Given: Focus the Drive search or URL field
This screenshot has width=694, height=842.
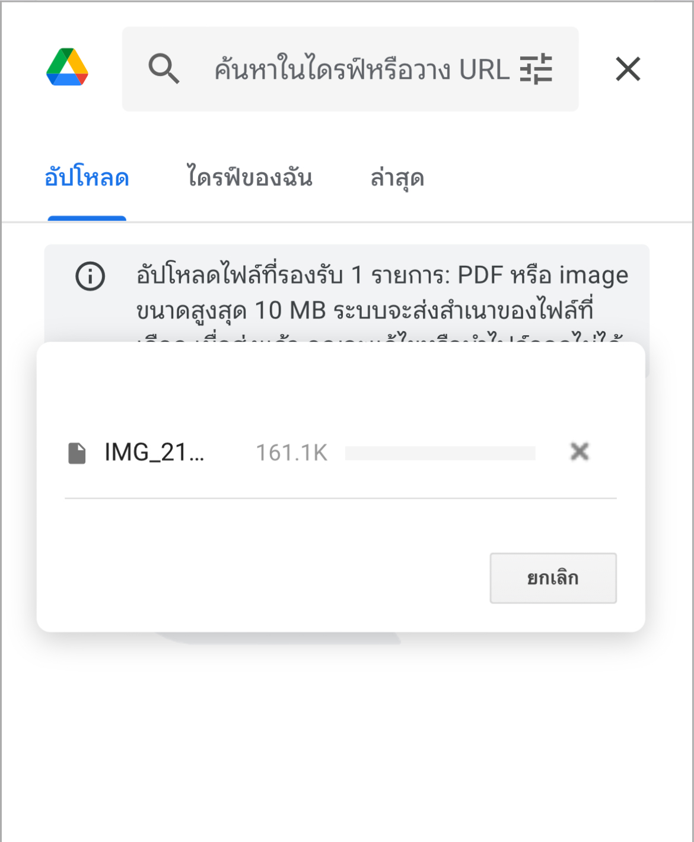Looking at the screenshot, I should tap(350, 69).
